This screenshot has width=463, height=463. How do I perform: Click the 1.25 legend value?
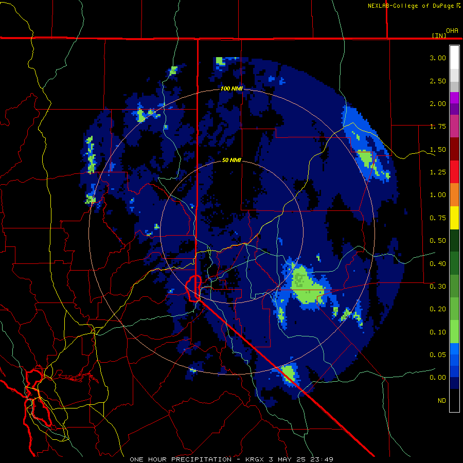[438, 172]
